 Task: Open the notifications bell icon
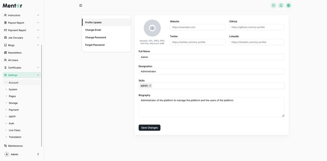(281, 6)
